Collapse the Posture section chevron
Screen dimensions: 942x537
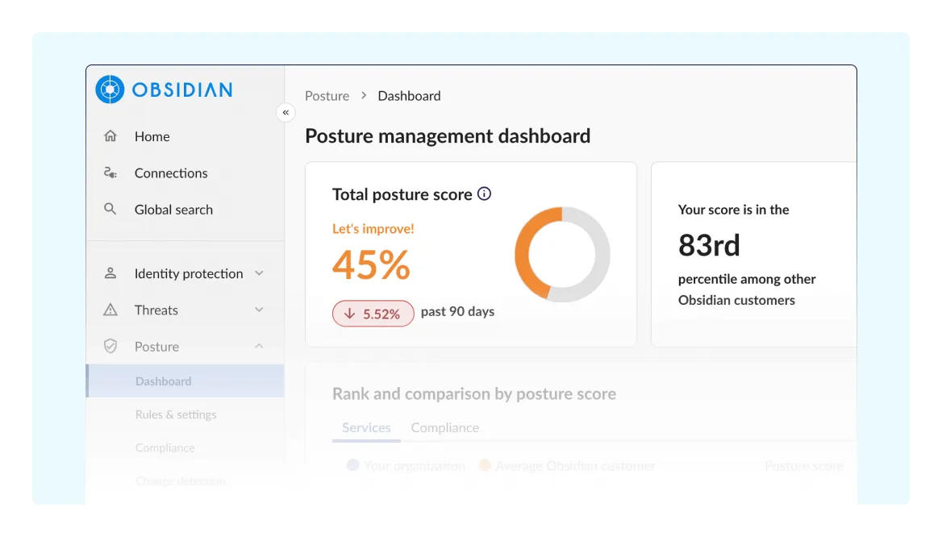coord(259,346)
